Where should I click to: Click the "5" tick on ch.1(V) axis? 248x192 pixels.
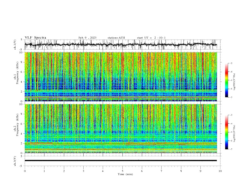click(22, 40)
